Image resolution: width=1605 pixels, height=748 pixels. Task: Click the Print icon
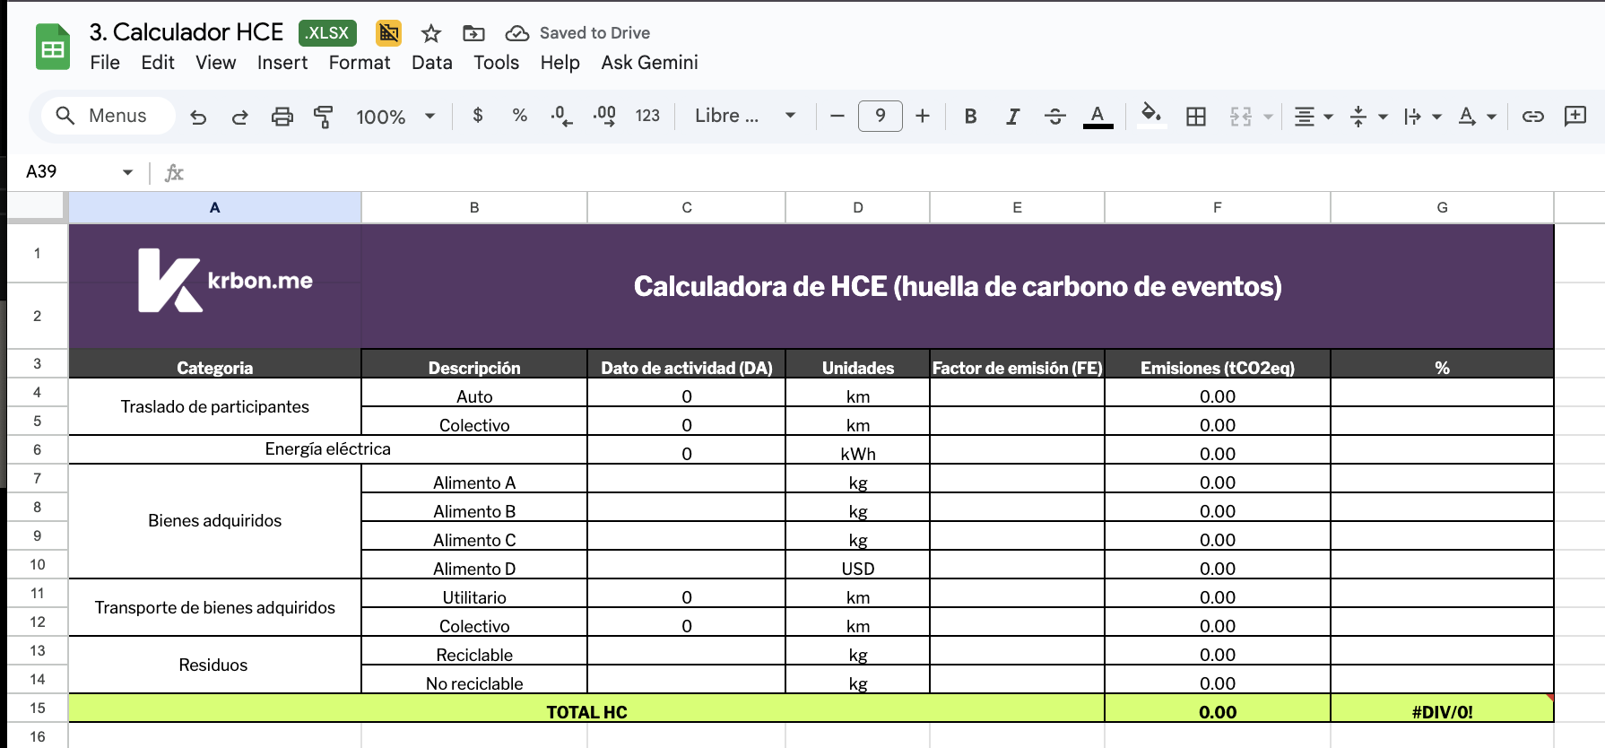tap(282, 117)
